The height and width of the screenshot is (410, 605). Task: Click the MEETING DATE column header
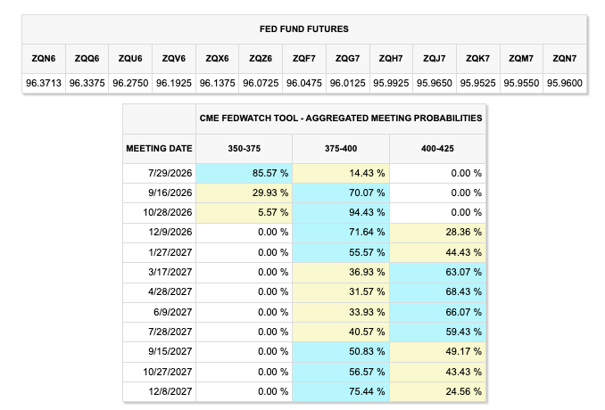pyautogui.click(x=159, y=149)
